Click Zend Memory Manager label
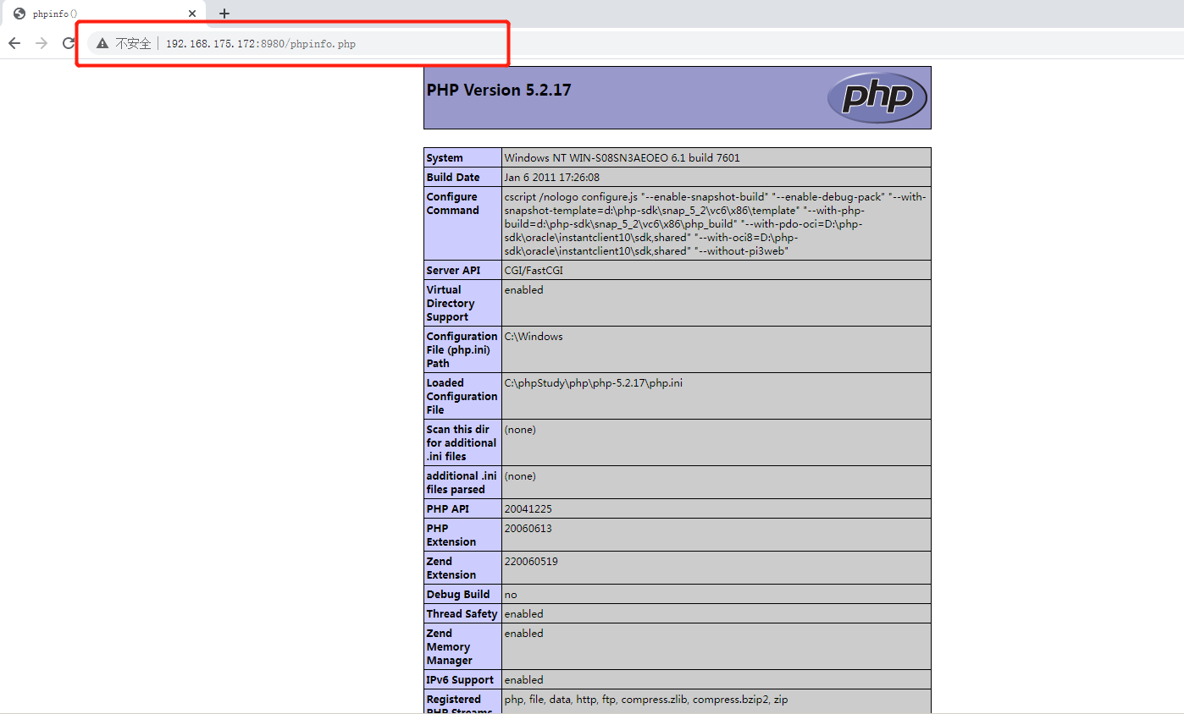 point(450,647)
